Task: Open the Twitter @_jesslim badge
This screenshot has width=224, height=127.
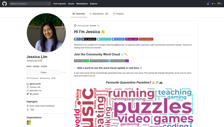Action: point(118,39)
